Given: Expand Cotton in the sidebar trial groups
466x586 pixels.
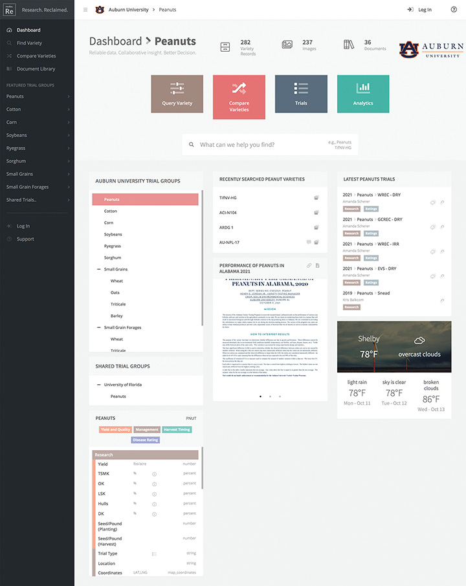Looking at the screenshot, I should pyautogui.click(x=69, y=109).
